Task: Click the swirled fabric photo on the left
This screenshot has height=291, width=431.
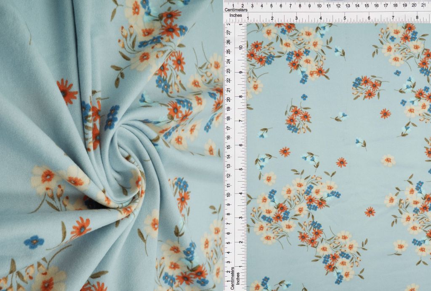Action: [x=111, y=145]
